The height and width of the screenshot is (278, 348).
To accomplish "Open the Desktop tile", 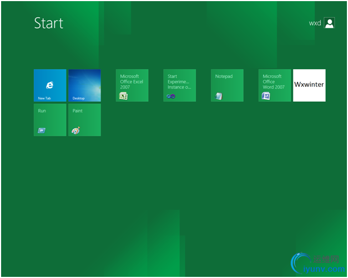I will [x=84, y=85].
